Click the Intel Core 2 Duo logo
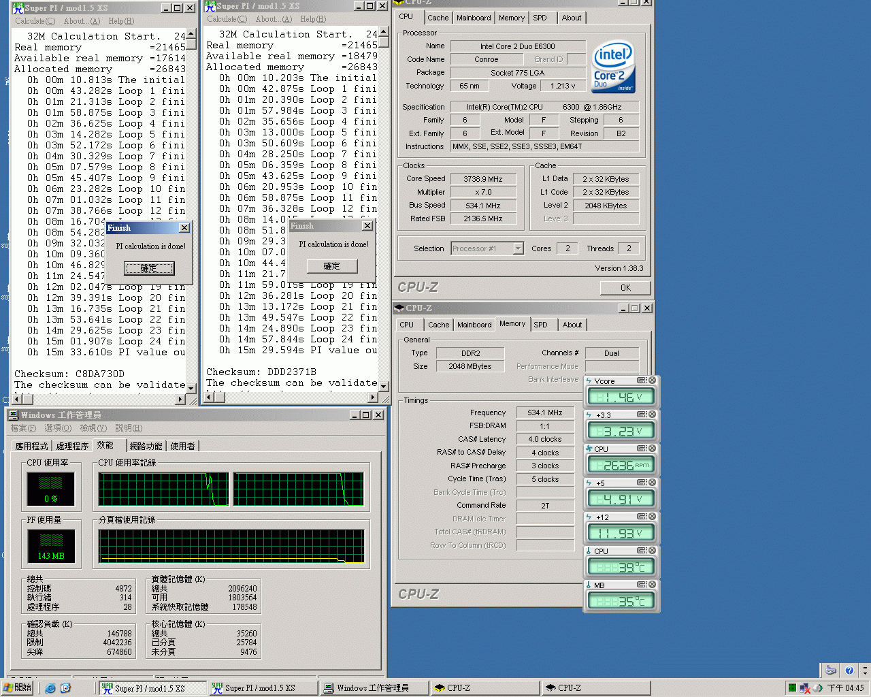 pyautogui.click(x=613, y=67)
